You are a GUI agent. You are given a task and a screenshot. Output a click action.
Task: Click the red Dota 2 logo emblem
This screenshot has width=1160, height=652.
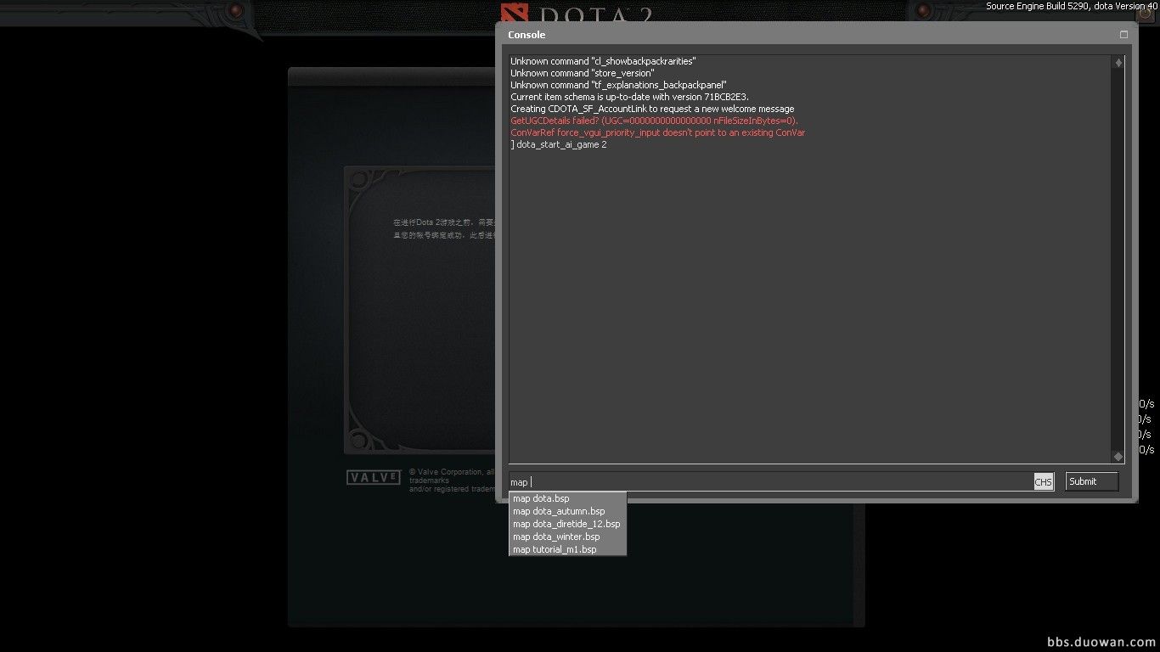(x=515, y=14)
